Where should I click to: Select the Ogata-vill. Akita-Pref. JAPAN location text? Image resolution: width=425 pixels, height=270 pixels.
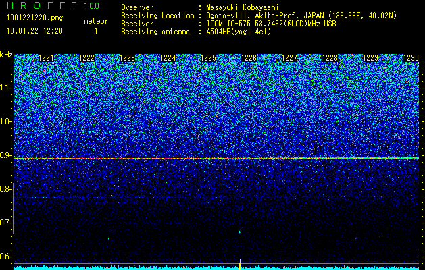pos(301,16)
